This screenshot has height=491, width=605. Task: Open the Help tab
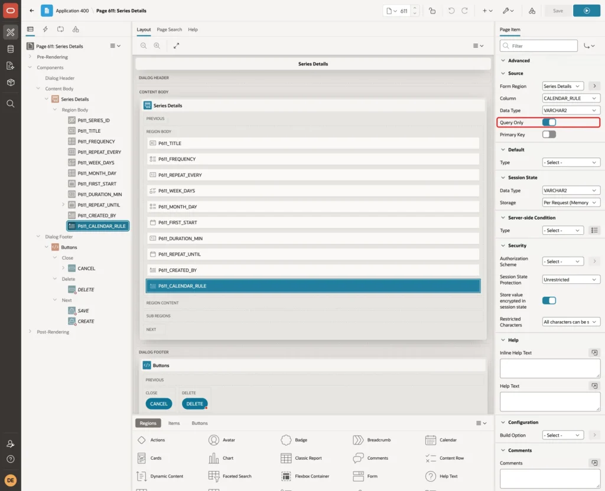tap(193, 30)
